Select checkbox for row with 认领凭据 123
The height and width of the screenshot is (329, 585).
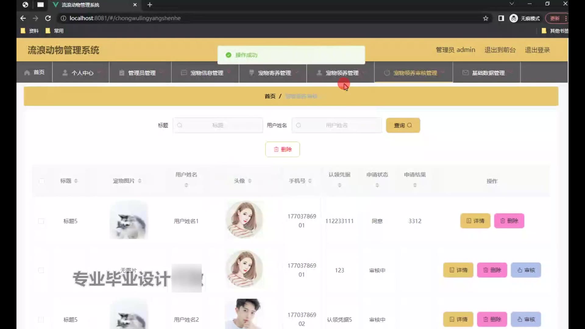[x=41, y=271]
